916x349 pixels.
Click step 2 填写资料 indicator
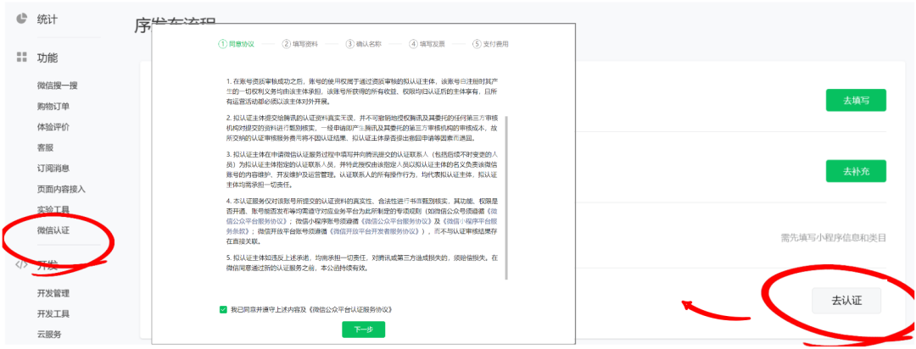pyautogui.click(x=300, y=44)
